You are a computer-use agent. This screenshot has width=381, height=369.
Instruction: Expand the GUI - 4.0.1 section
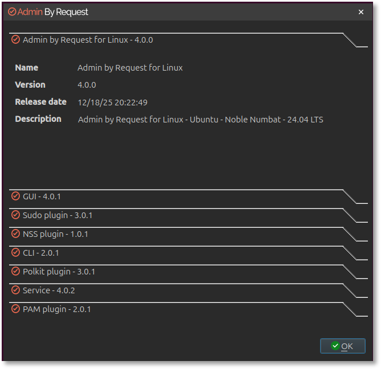[42, 196]
